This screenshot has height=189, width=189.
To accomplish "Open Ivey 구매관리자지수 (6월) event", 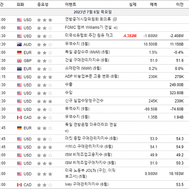I will coord(87,184).
